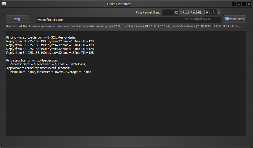Screen dimensions: 253x148
Task: Maximize the Port Scanner window
Action: 244,4
